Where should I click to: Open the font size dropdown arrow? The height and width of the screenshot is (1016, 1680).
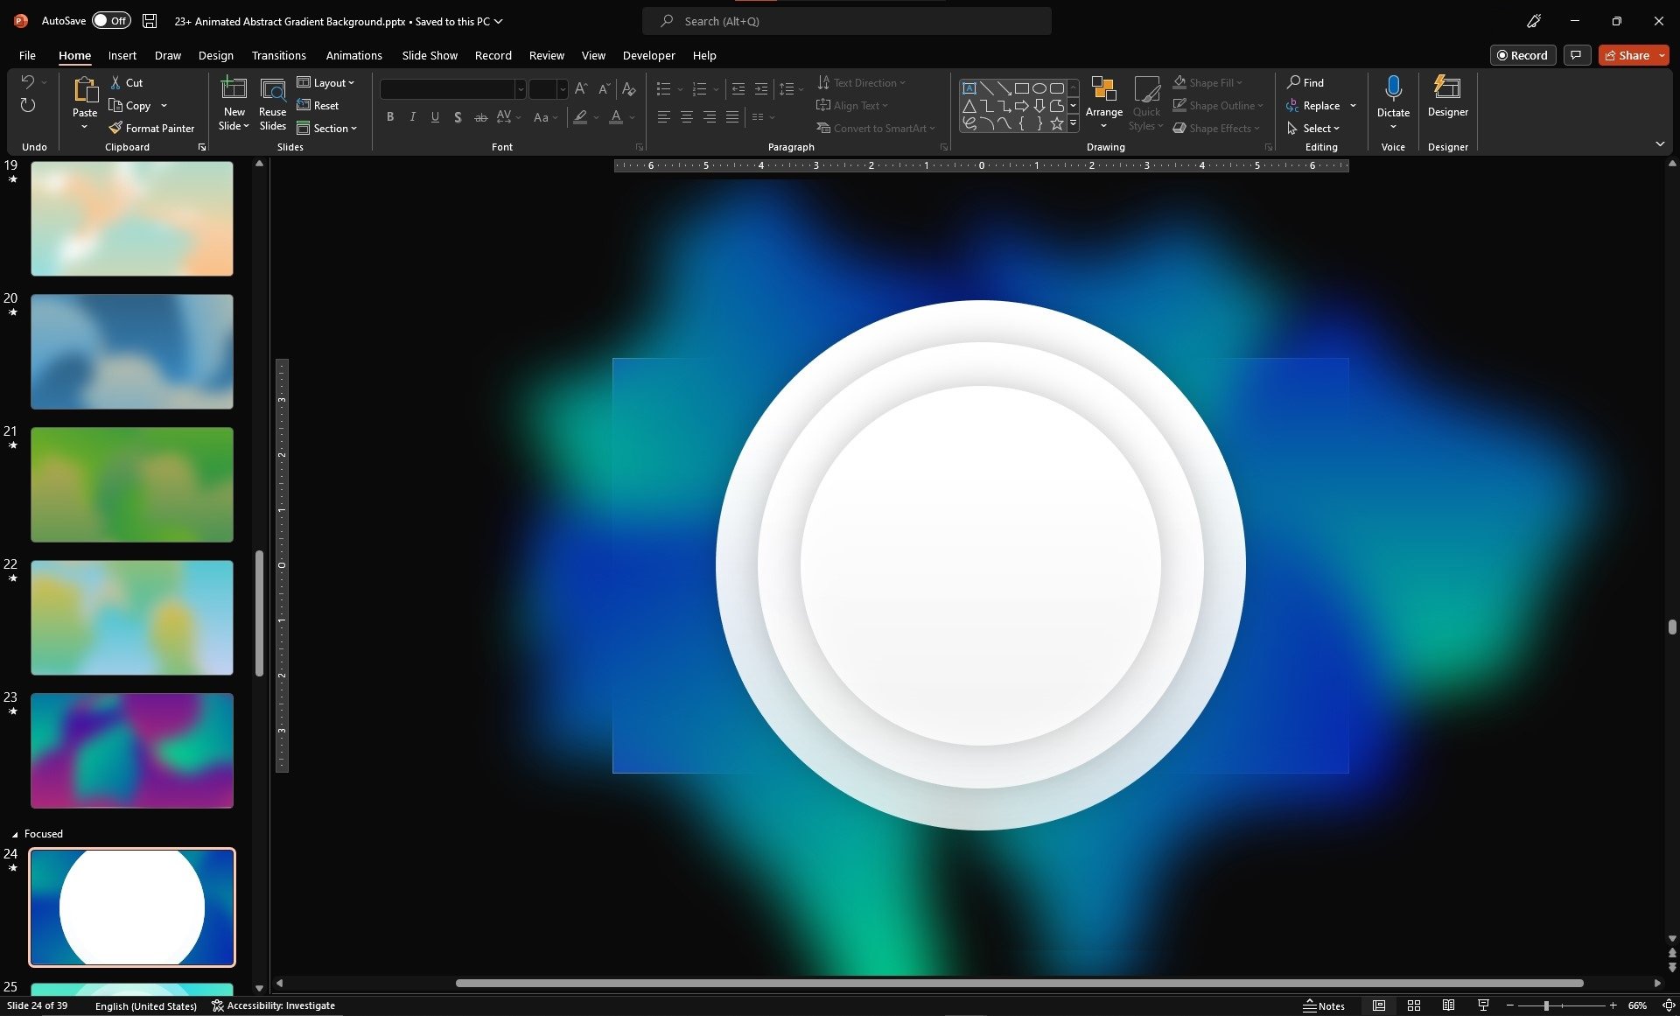point(563,89)
